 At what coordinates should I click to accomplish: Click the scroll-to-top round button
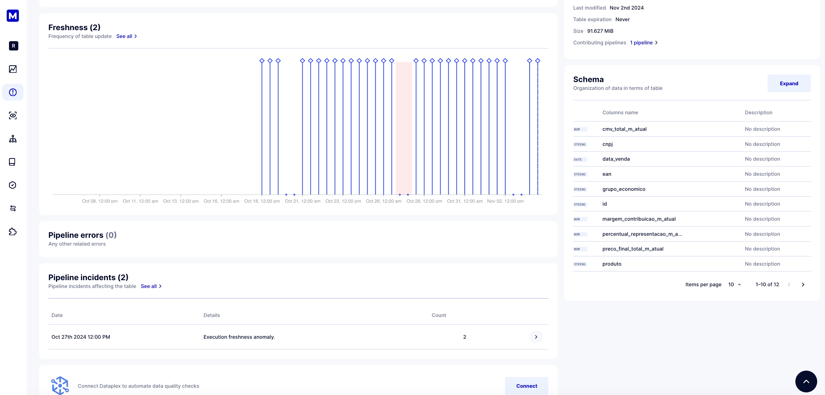point(806,381)
